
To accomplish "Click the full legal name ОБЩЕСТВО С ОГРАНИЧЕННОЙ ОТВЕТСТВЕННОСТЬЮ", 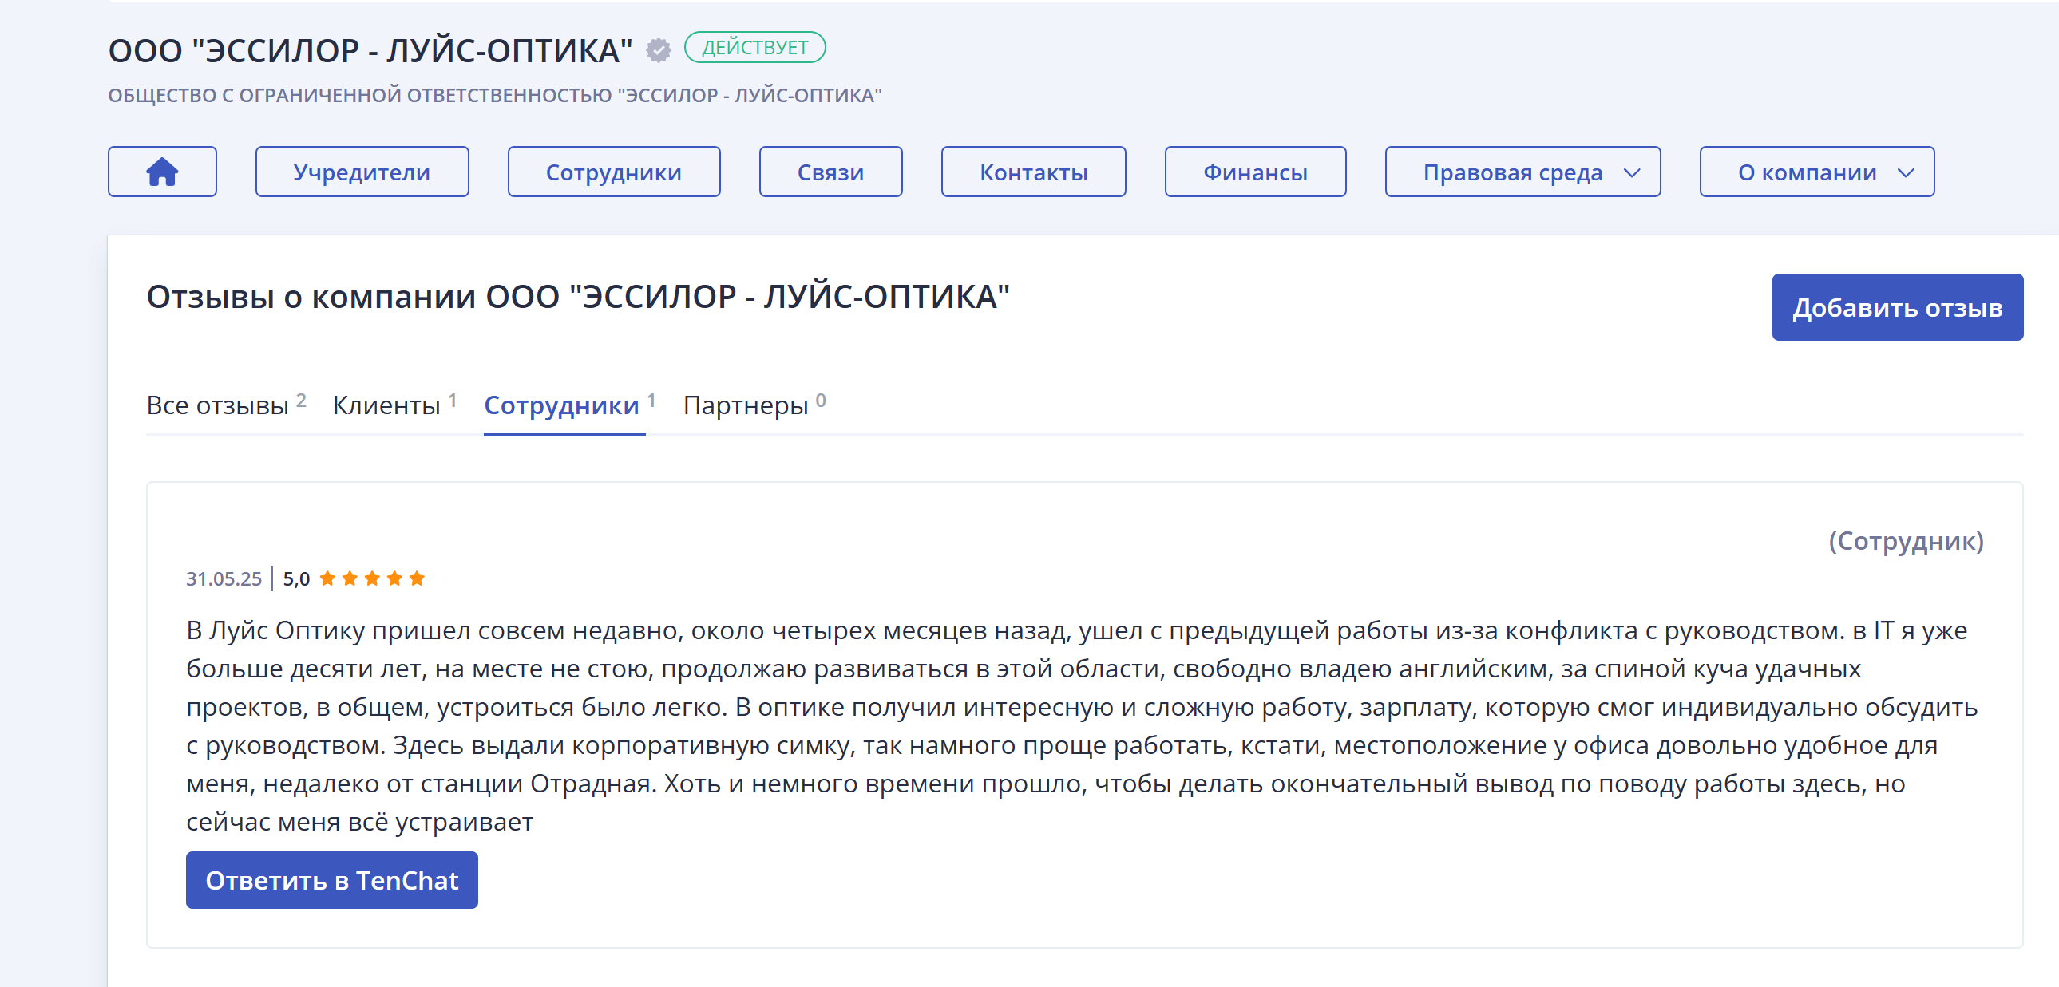I will tap(495, 95).
